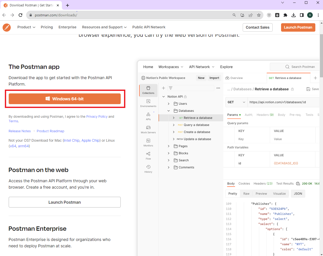This screenshot has width=323, height=256.
Task: Open the Product Roadmap link
Action: point(50,131)
